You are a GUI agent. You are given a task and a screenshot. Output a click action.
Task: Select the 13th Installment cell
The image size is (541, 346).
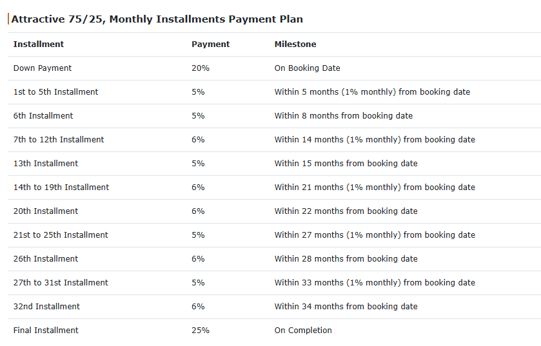click(46, 164)
